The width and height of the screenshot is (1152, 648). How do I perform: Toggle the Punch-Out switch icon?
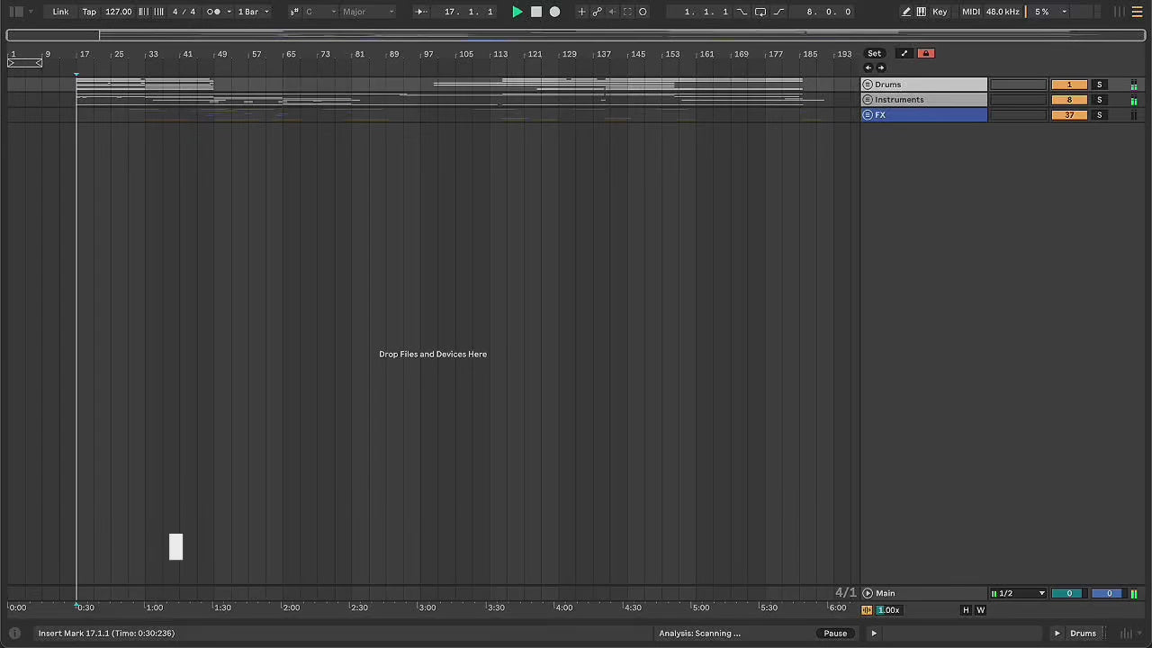pos(779,12)
